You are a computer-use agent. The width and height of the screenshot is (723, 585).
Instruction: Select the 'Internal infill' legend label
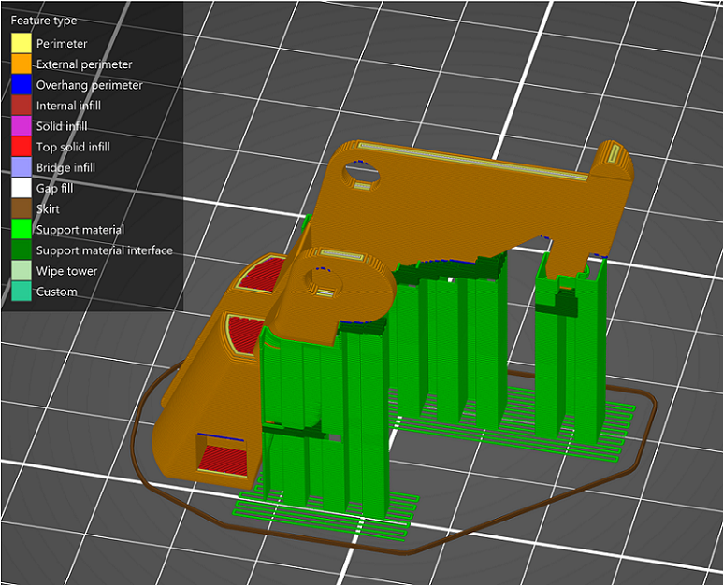68,106
